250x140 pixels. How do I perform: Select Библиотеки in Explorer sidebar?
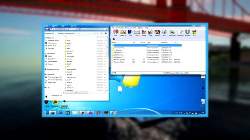pos(50,54)
